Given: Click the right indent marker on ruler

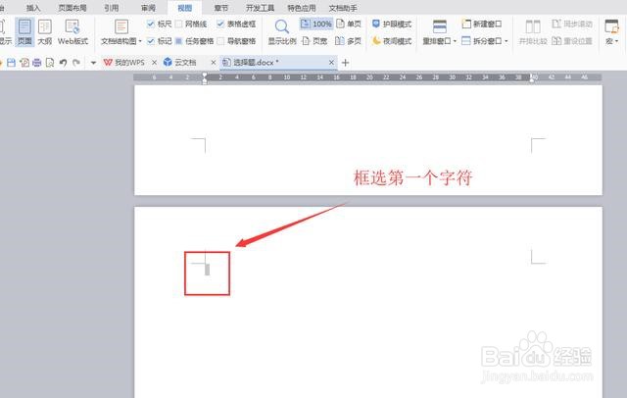Looking at the screenshot, I should tap(532, 78).
